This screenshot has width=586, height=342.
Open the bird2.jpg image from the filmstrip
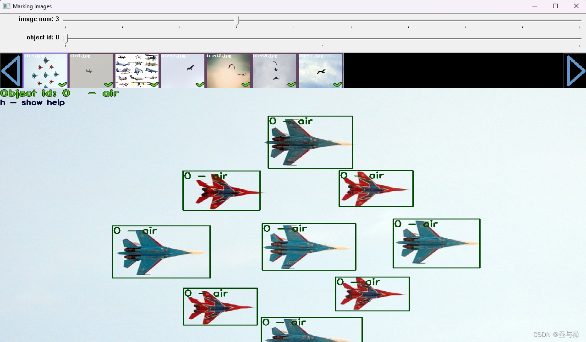point(228,69)
